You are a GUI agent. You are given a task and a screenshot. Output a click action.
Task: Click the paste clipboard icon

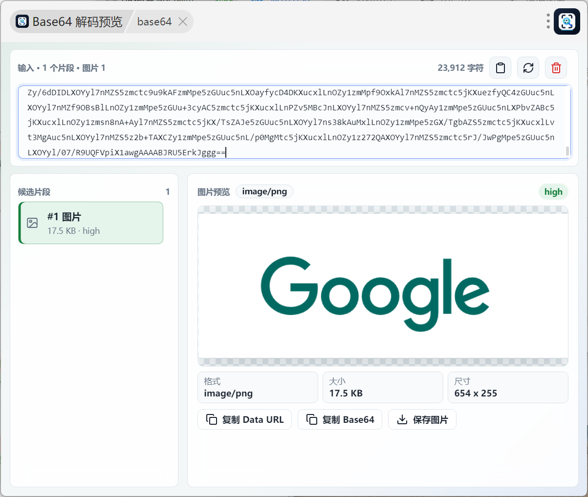click(501, 68)
